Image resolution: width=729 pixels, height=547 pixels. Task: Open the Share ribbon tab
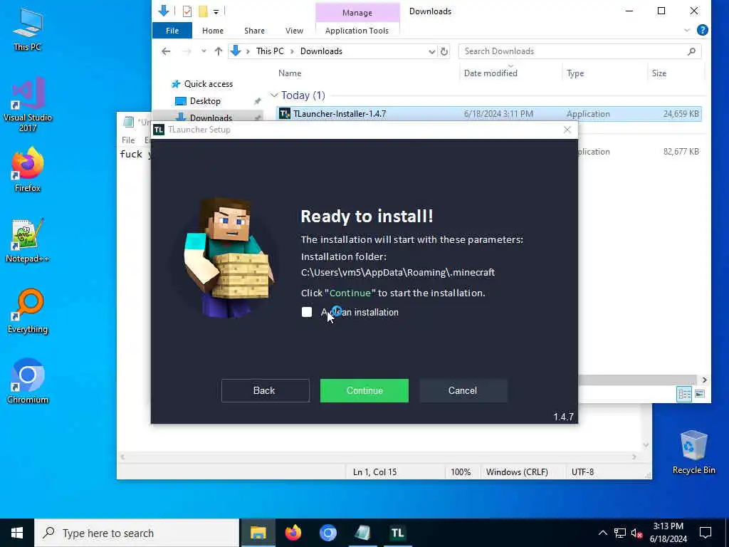pyautogui.click(x=254, y=30)
